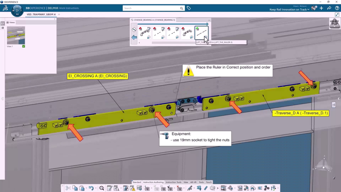Viewport: 341px width, 192px height.
Task: Click the magnifier search icon in bottom toolbar
Action: (102, 188)
